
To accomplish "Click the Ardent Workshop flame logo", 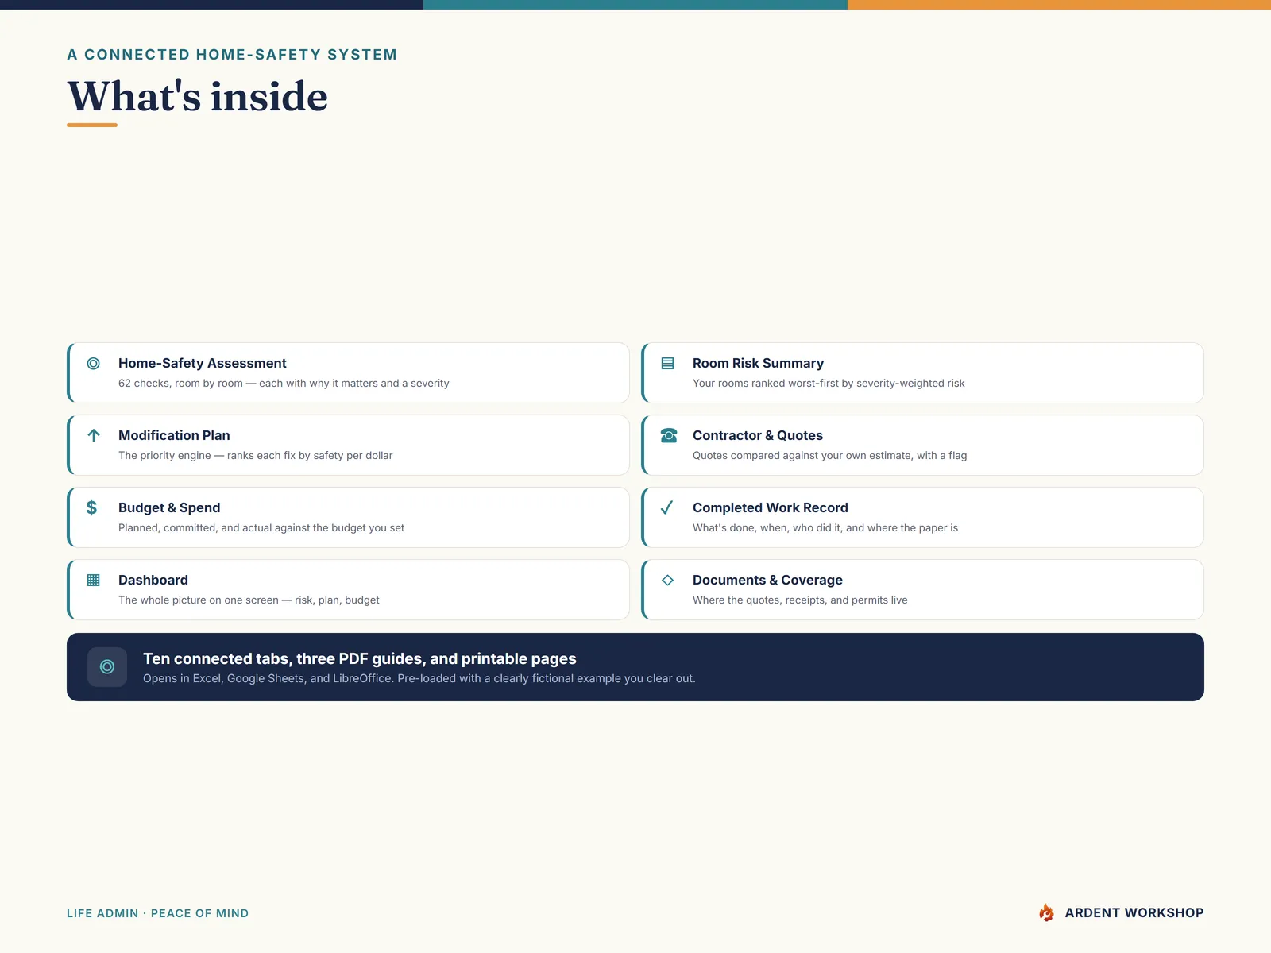I will tap(1046, 912).
